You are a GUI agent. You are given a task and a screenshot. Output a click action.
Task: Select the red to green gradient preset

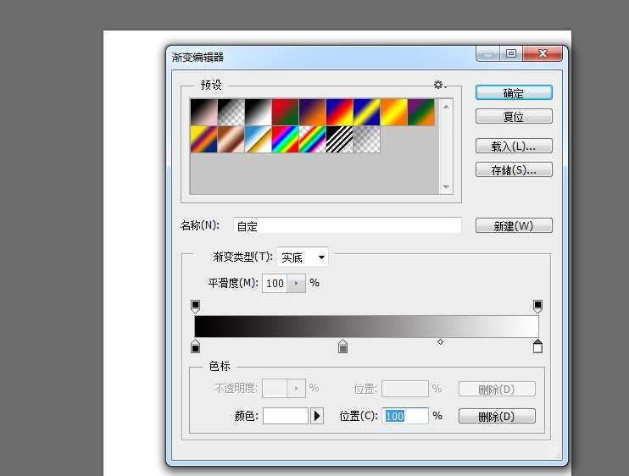(x=285, y=112)
